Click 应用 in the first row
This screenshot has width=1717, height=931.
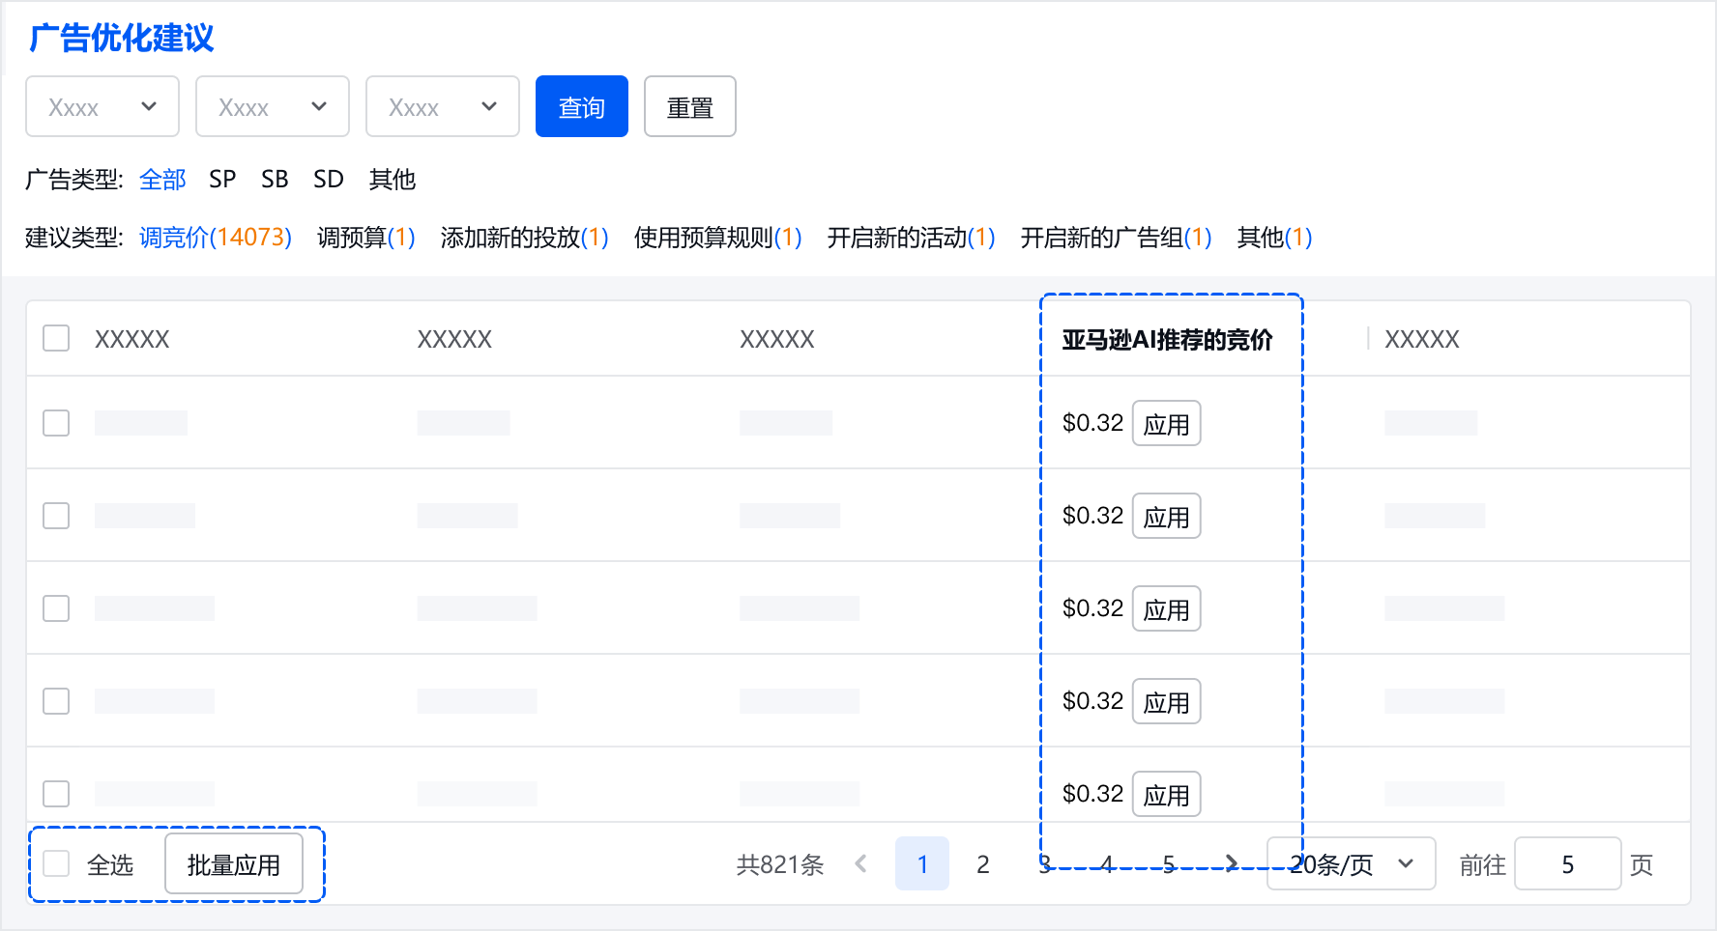(x=1167, y=423)
